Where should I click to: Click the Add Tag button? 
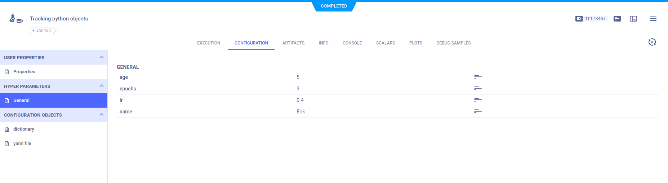click(43, 31)
